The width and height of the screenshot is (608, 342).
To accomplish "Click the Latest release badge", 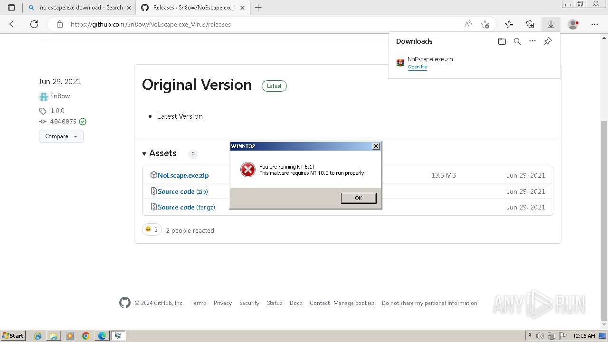I will [x=274, y=86].
